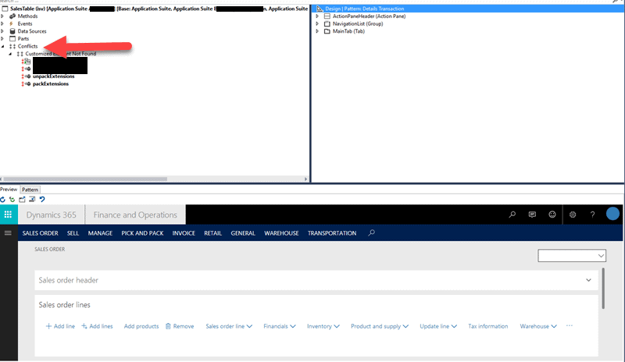Expand NavigationList (Group) node
Screen dimensions: 625x362
click(x=318, y=23)
